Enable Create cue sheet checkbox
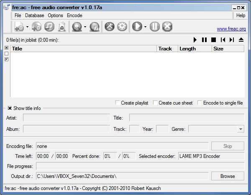This screenshot has height=195, width=251. tap(155, 102)
